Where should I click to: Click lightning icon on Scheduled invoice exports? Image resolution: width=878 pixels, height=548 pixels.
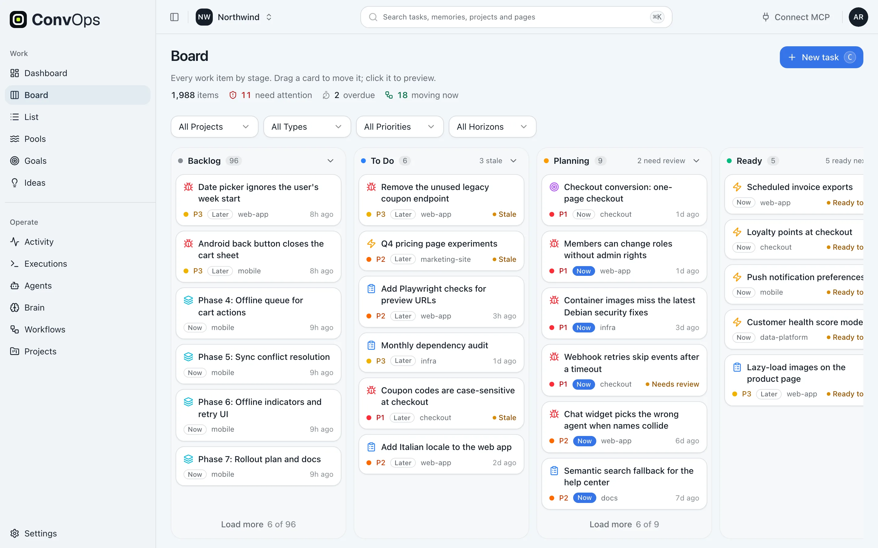pos(737,187)
